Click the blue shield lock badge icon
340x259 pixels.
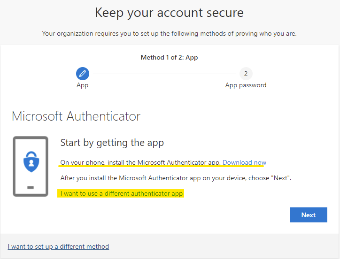tap(31, 162)
